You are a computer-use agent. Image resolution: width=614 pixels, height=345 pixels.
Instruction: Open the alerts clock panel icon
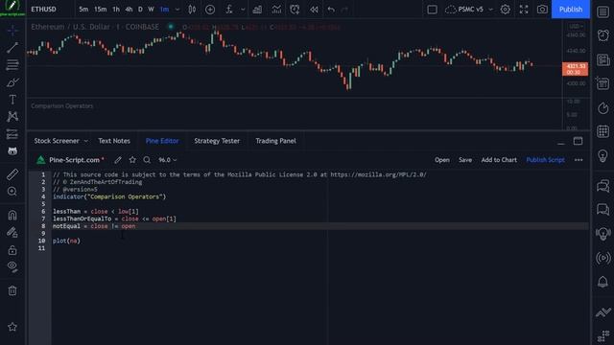(x=603, y=35)
